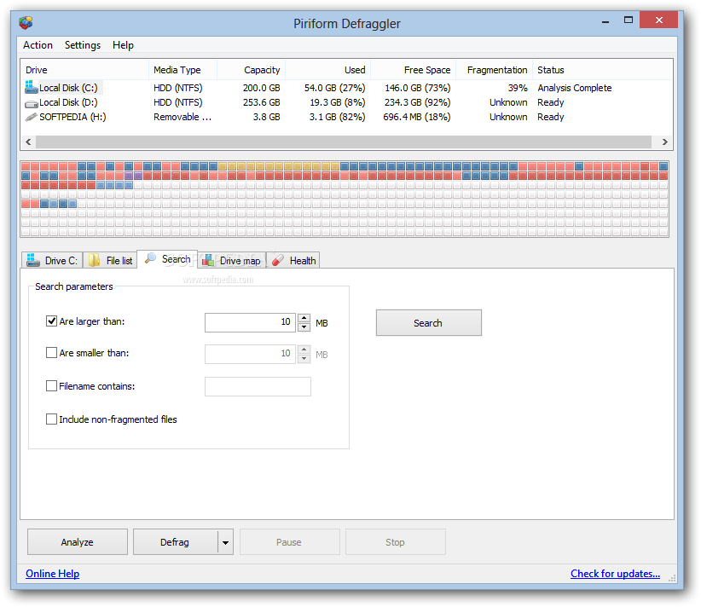Select the 'SOFTPEDIA (H:)' row text
Image resolution: width=701 pixels, height=607 pixels.
72,117
